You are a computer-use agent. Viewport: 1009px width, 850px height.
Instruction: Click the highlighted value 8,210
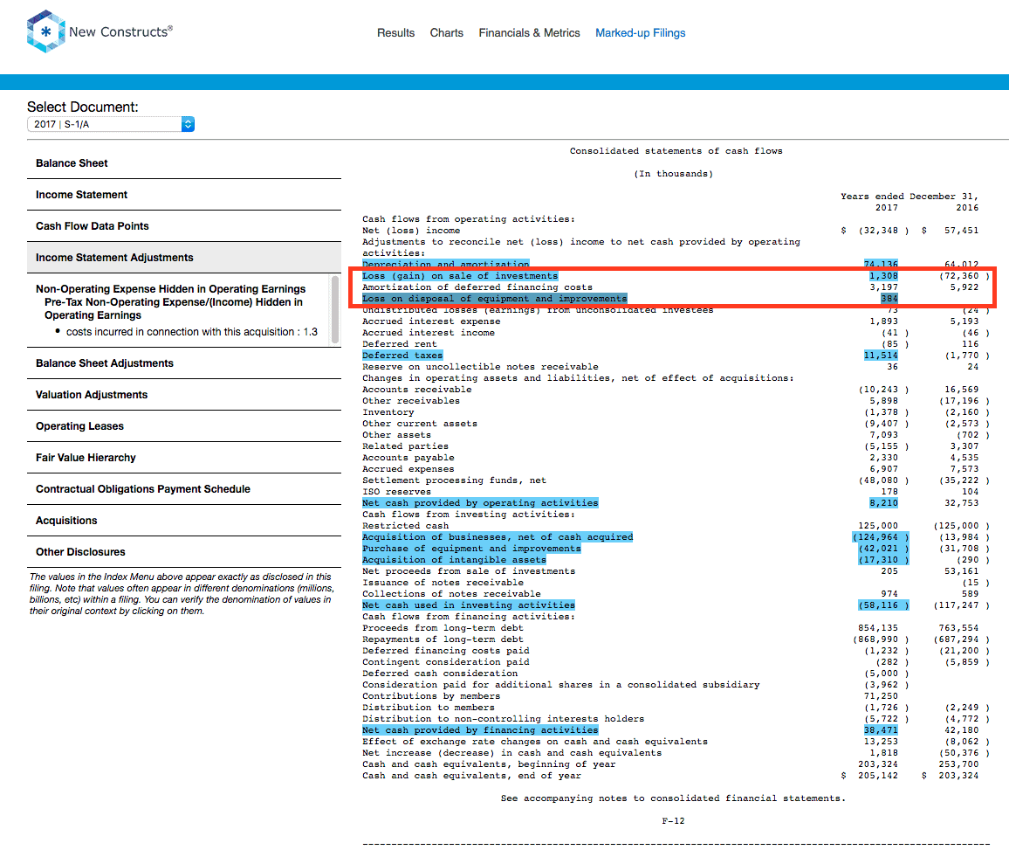883,503
